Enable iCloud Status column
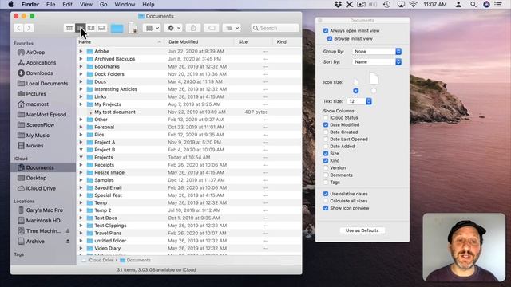Screen dimensions: 511x287 pos(326,117)
